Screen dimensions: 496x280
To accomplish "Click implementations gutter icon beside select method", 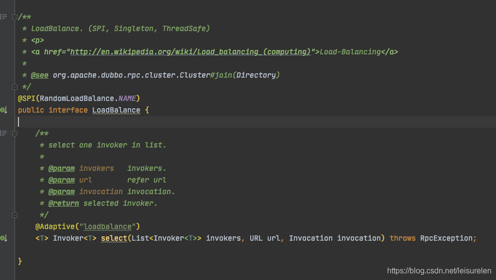I will click(x=3, y=238).
